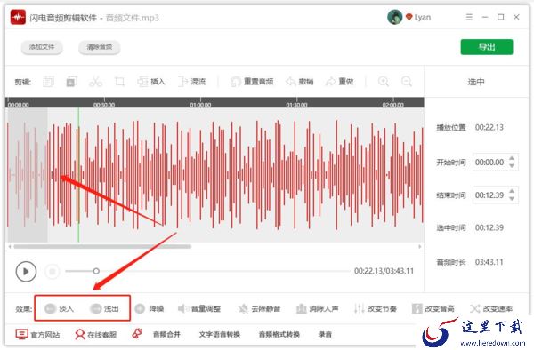The image size is (534, 350).
Task: Click the 选中 panel header
Action: (476, 82)
